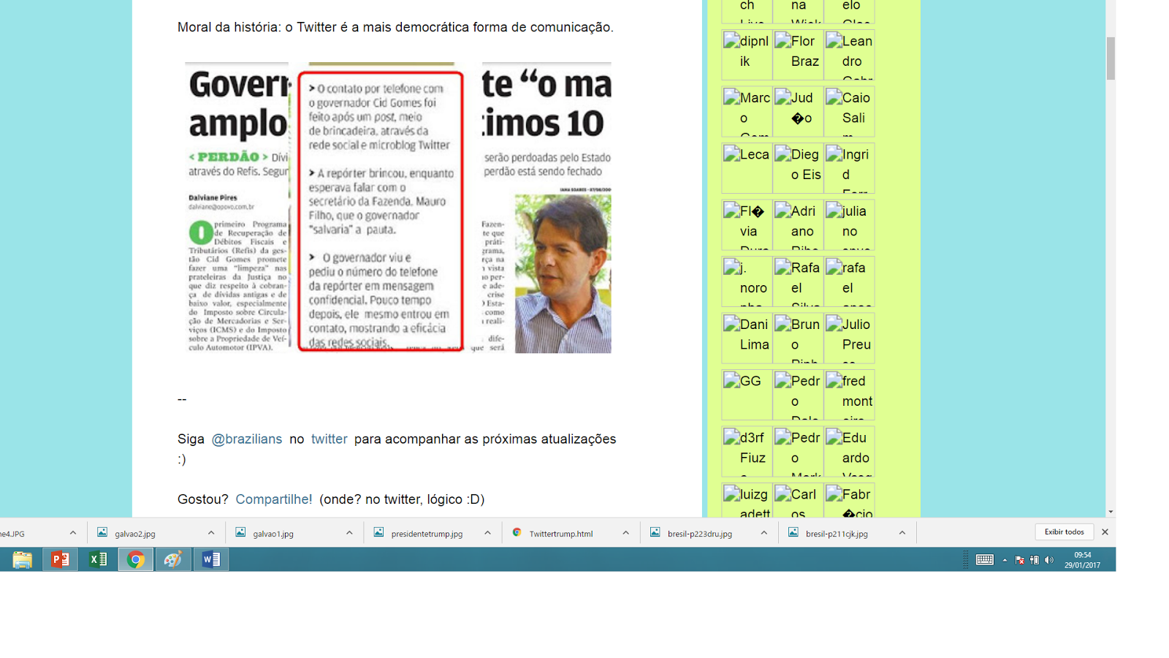Expand options for the e4.JPG download
The height and width of the screenshot is (658, 1169).
point(73,533)
